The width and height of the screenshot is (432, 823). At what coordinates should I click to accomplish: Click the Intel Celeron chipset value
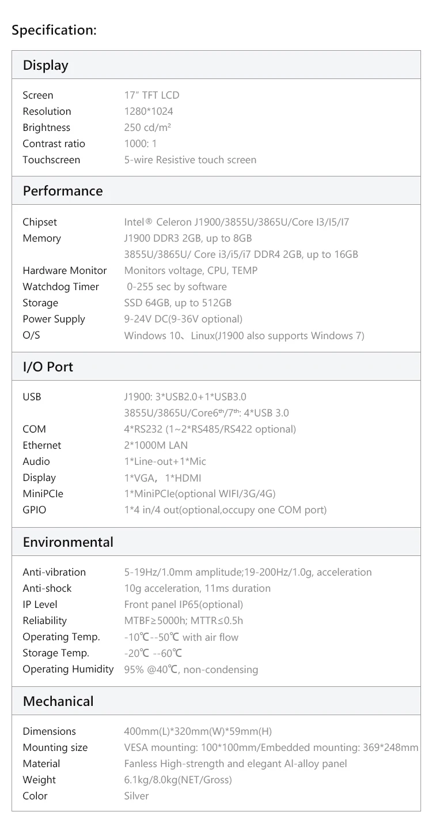point(237,222)
